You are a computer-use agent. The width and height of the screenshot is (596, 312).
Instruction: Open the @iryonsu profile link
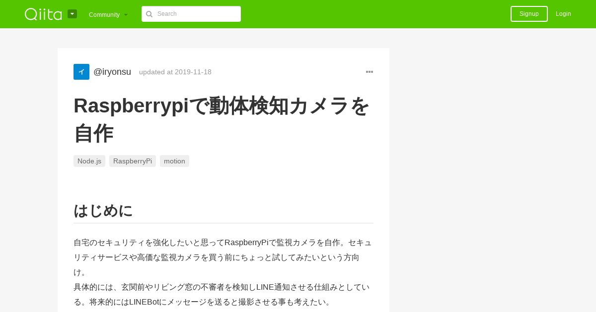pos(112,72)
